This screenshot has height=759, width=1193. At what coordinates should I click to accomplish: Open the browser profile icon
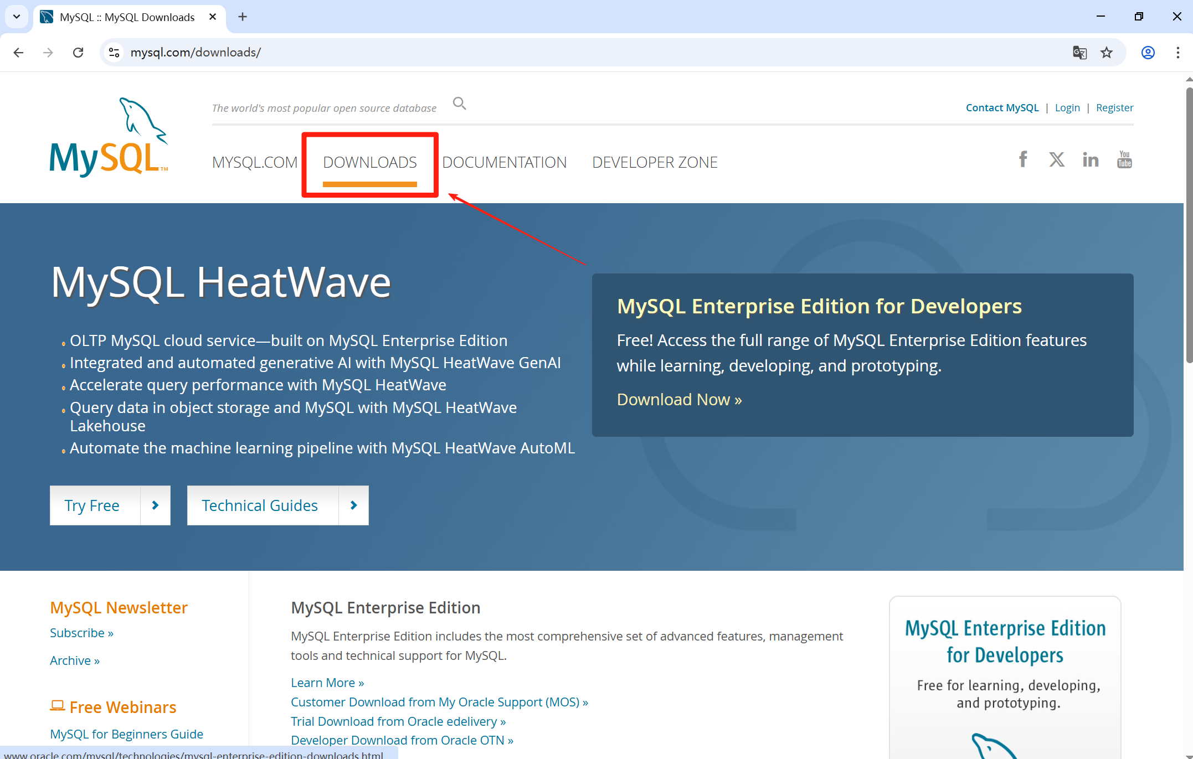(1148, 53)
